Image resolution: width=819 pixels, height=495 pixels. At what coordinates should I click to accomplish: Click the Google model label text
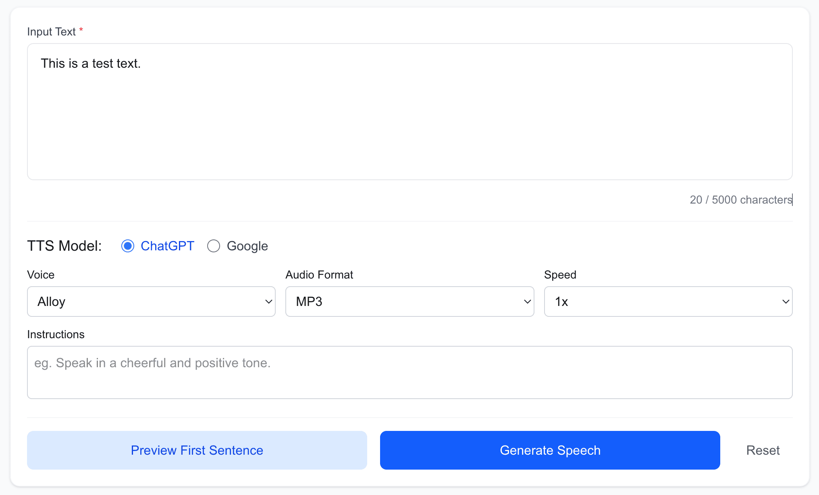coord(247,246)
